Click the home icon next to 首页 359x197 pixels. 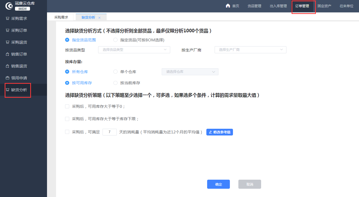[x=228, y=6]
